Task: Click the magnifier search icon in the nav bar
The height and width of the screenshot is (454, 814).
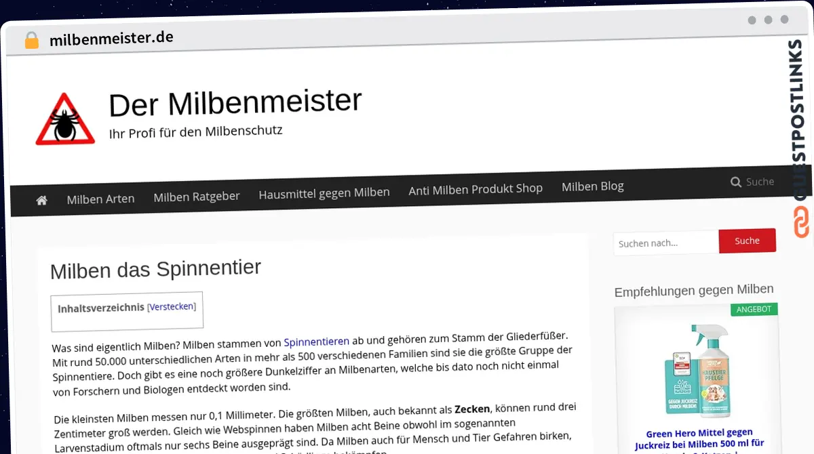Action: (x=735, y=182)
